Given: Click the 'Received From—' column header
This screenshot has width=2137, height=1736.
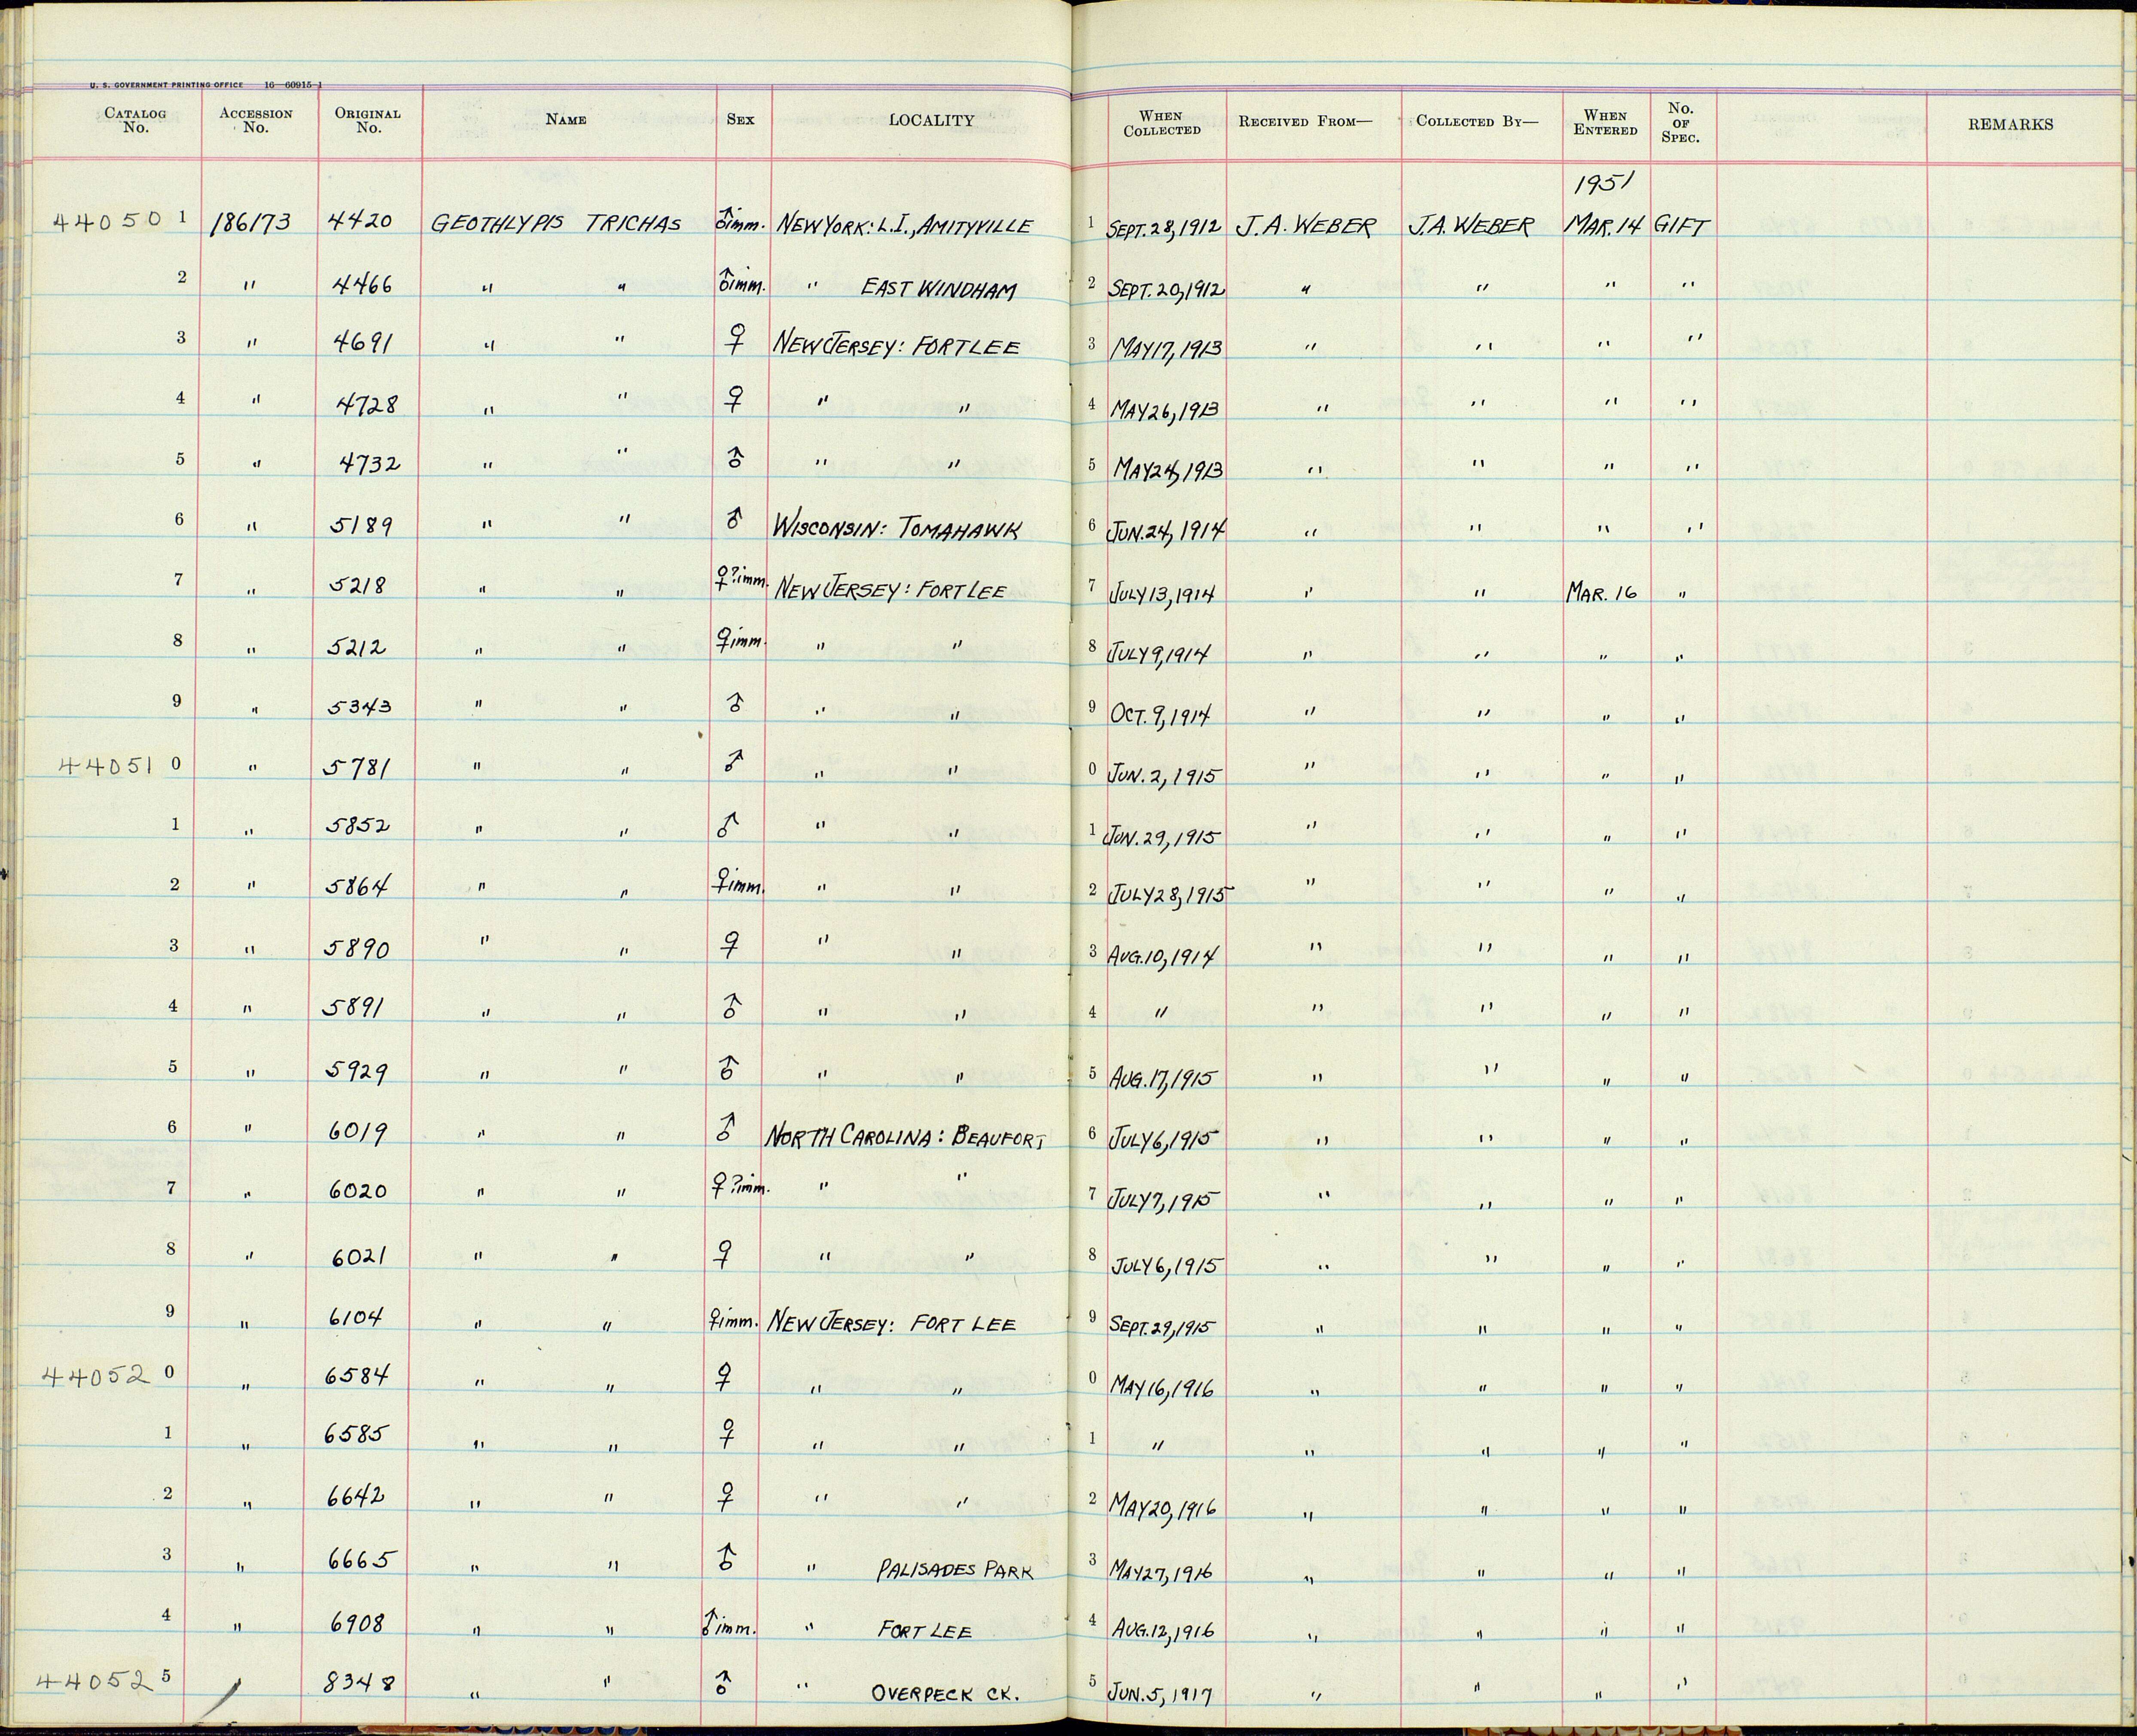Looking at the screenshot, I should 1306,122.
